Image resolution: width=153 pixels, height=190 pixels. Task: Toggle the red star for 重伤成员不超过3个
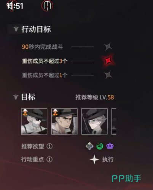[108, 61]
